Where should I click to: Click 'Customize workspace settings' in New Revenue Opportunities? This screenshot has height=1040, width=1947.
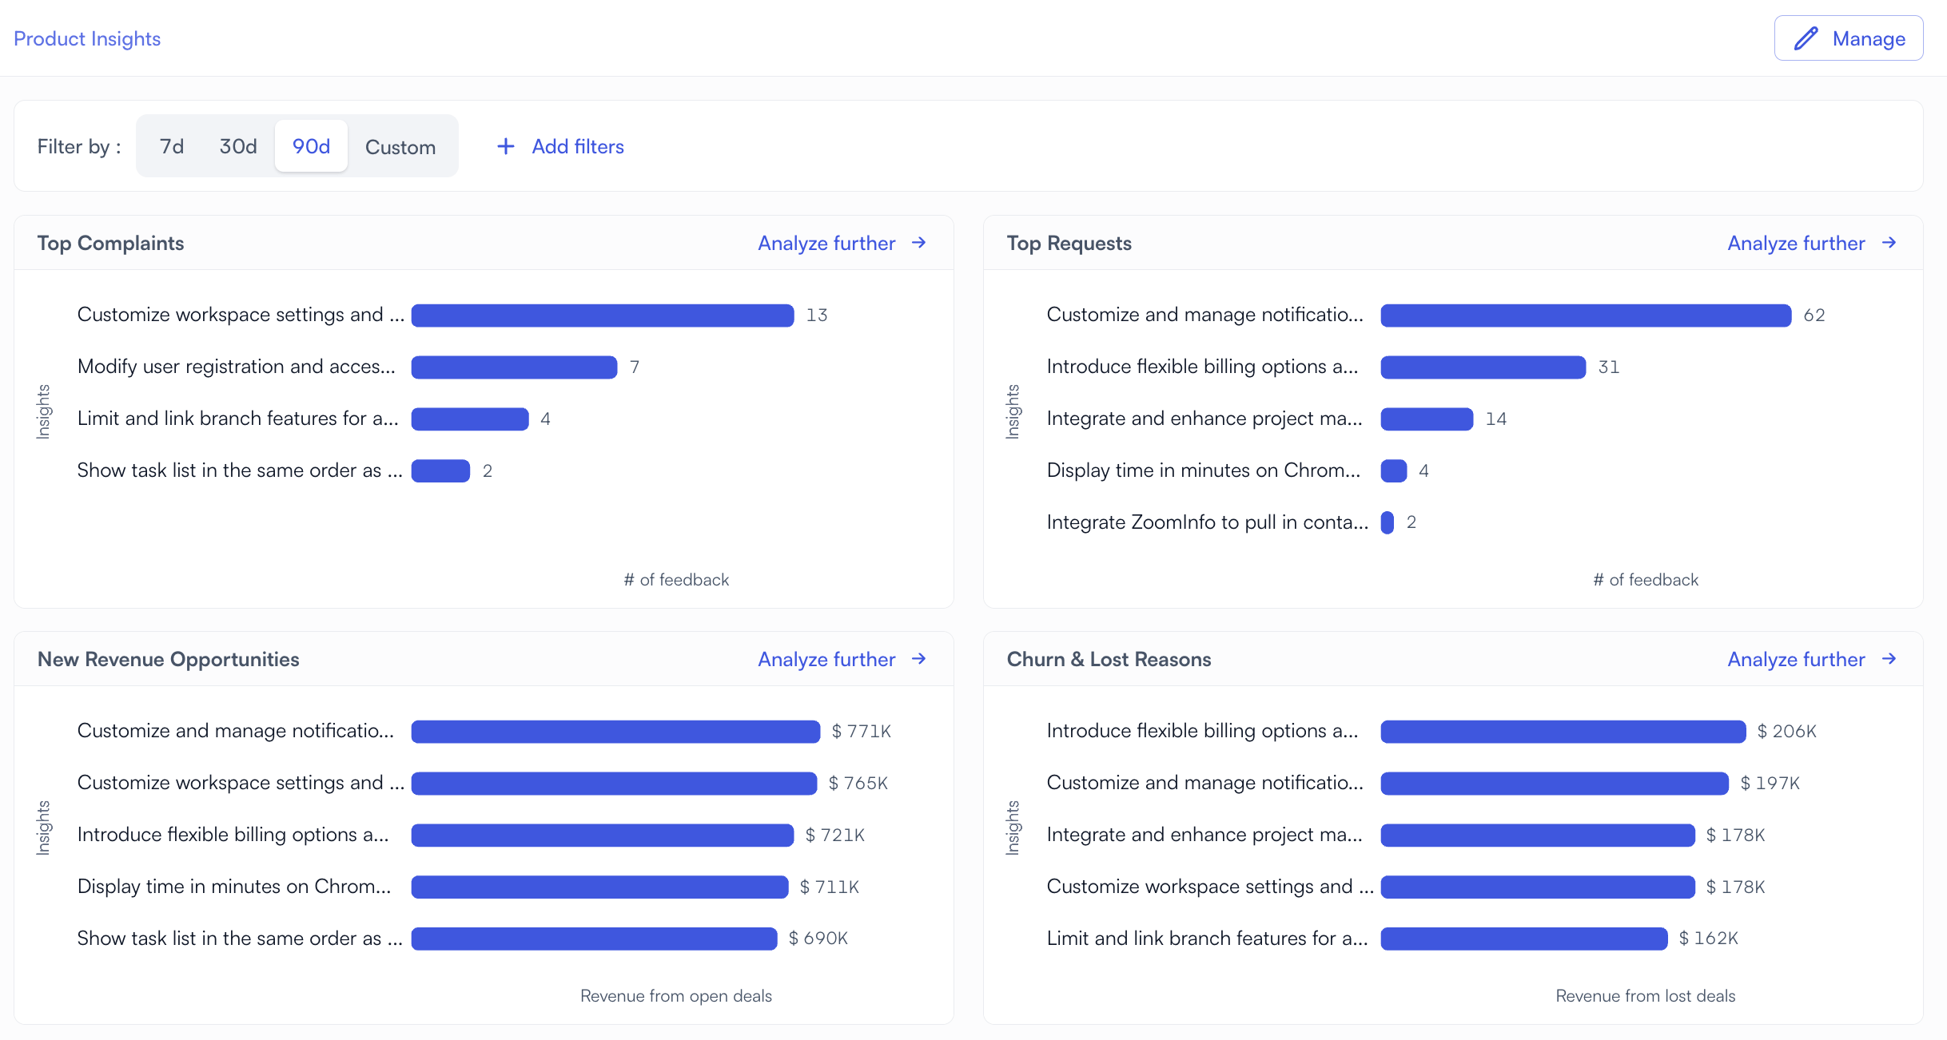(x=241, y=782)
